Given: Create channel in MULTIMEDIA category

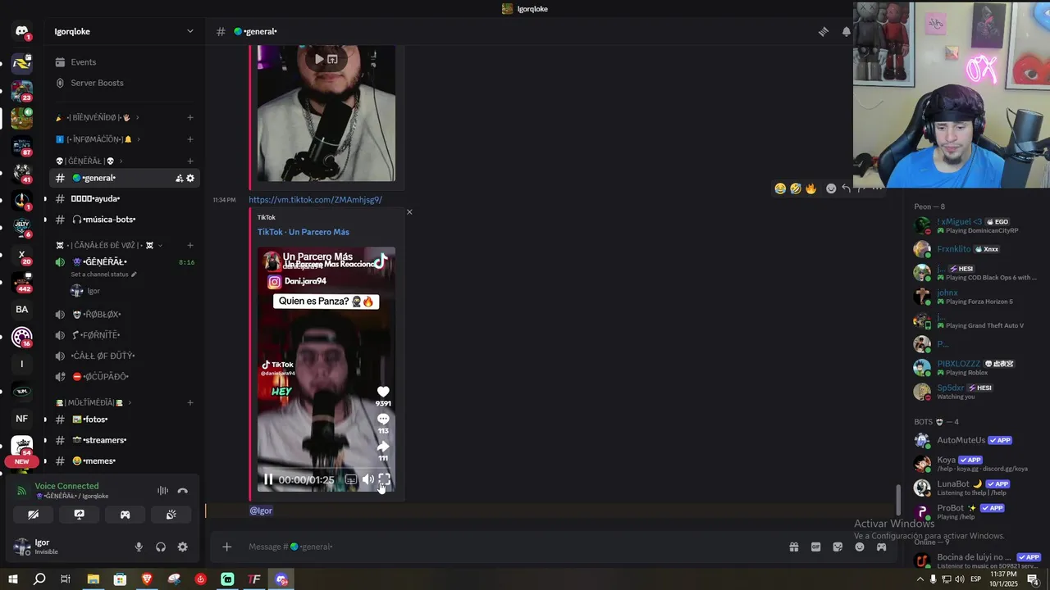Looking at the screenshot, I should click(190, 403).
